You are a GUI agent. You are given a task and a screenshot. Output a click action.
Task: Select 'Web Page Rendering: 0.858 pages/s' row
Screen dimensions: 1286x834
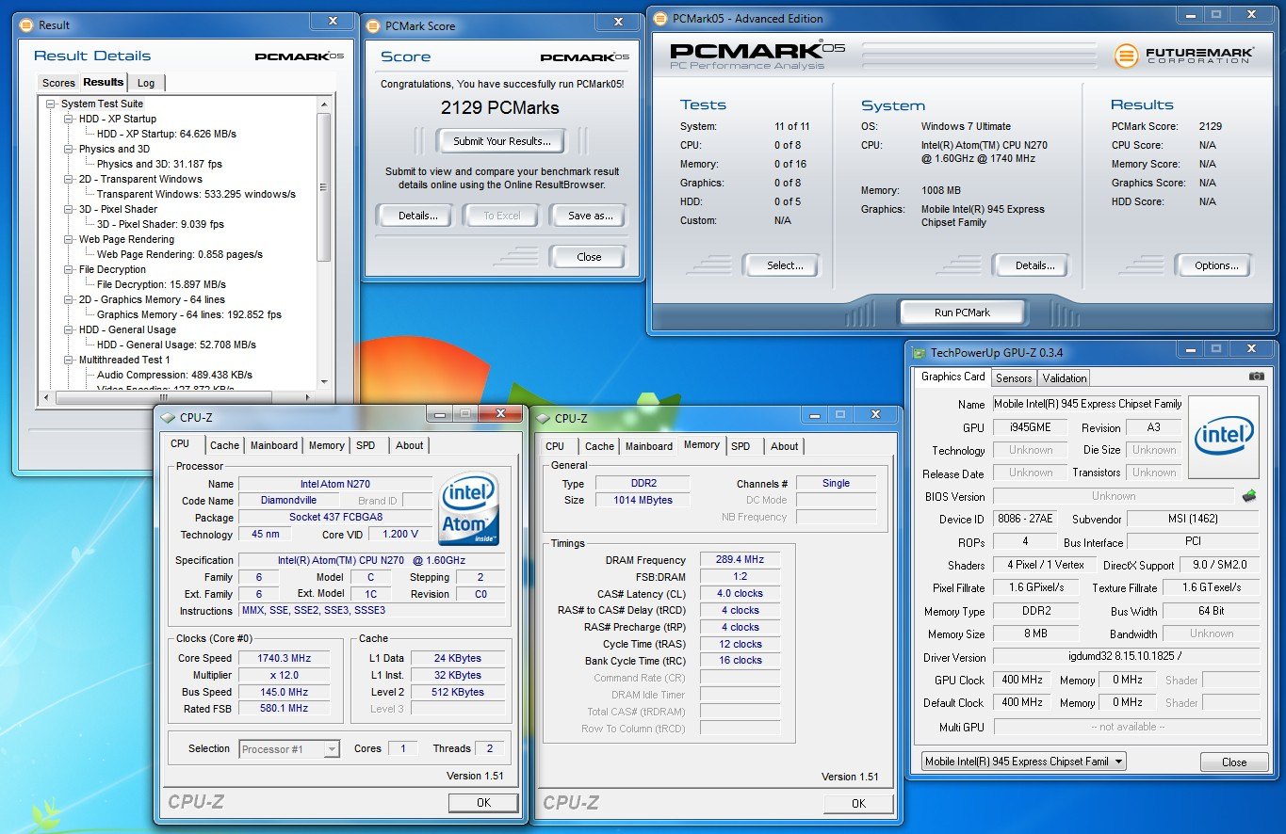(180, 254)
